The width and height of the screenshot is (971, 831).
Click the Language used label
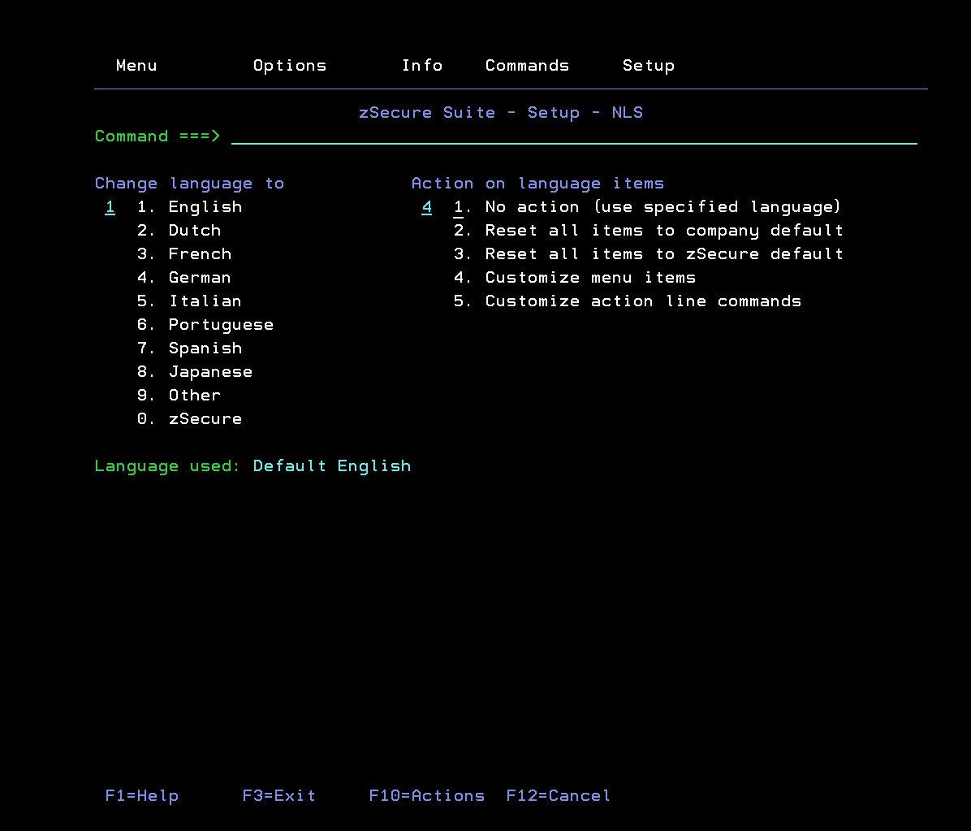(167, 466)
